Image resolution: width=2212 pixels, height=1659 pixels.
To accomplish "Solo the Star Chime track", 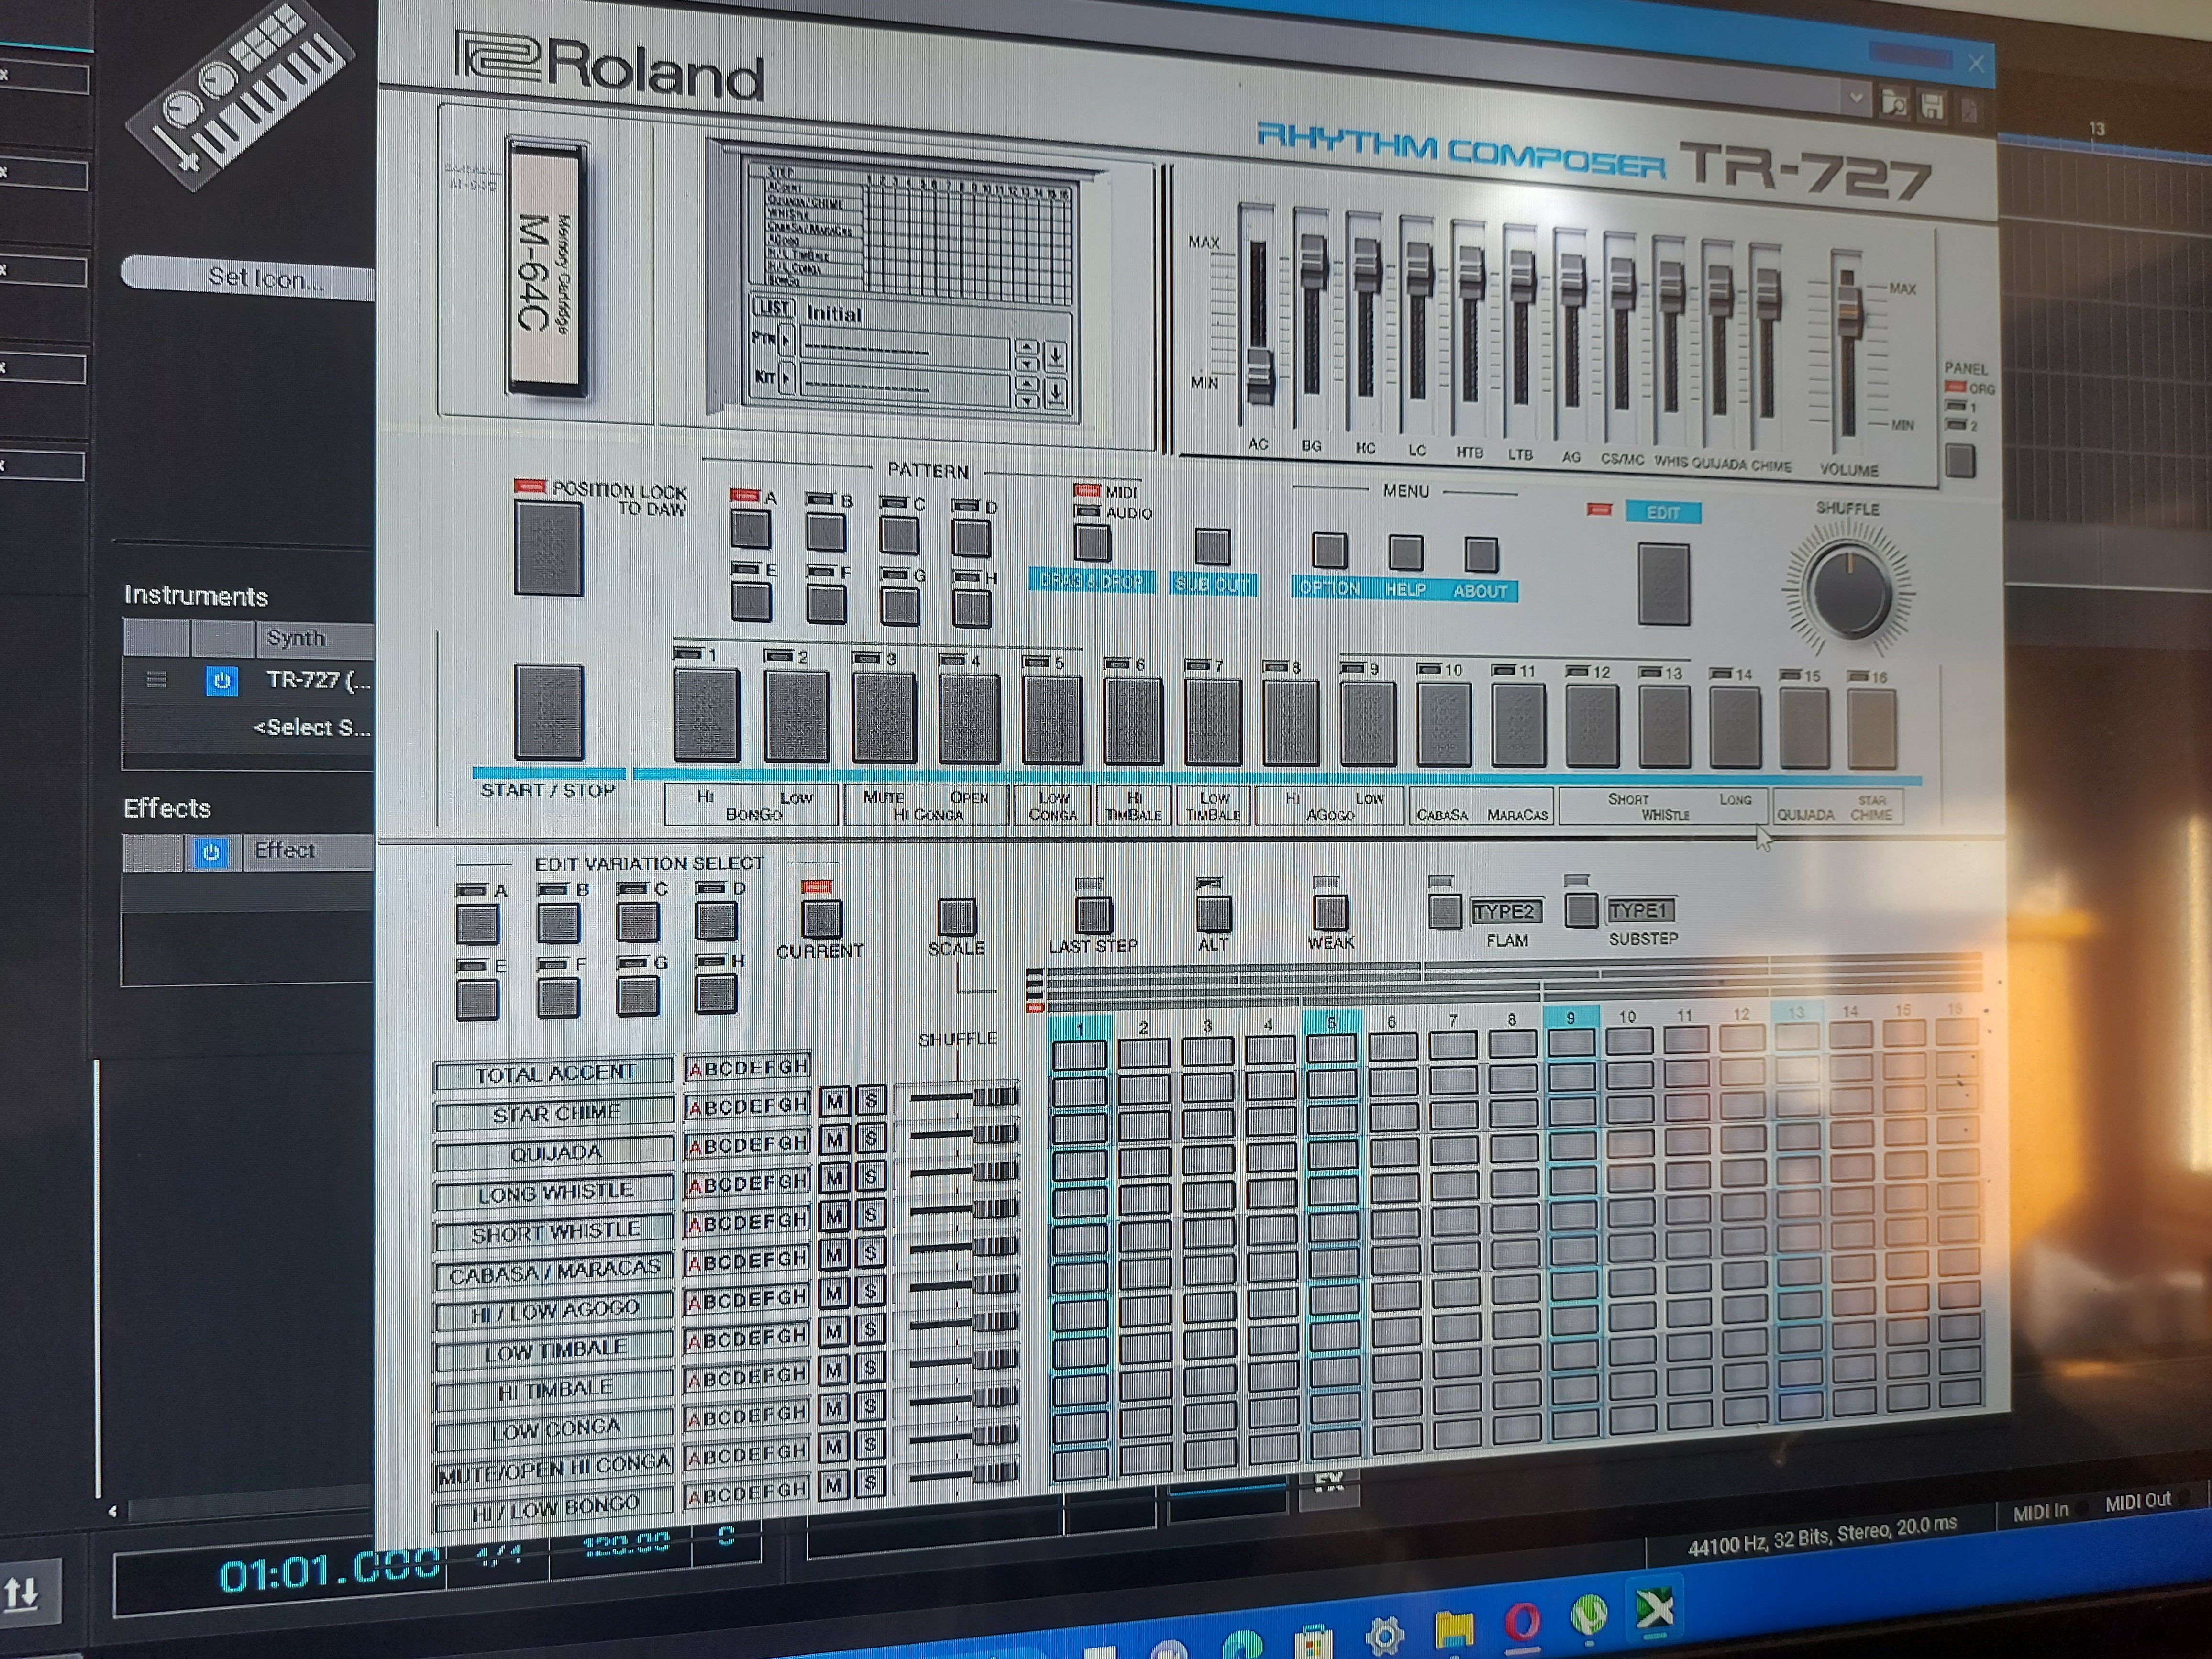I will (x=871, y=1101).
